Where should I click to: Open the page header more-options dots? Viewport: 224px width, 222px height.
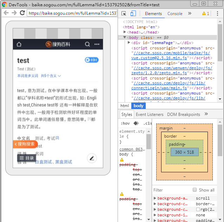(x=97, y=44)
